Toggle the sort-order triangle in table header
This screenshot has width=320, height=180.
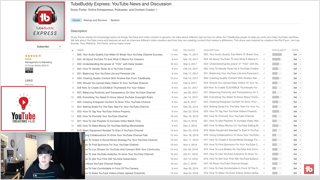(73, 50)
